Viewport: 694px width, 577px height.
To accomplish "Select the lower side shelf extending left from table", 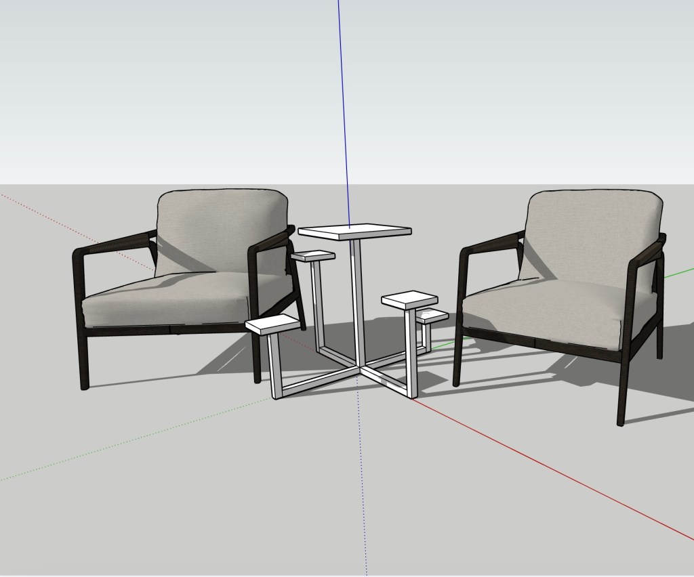I will coord(271,325).
